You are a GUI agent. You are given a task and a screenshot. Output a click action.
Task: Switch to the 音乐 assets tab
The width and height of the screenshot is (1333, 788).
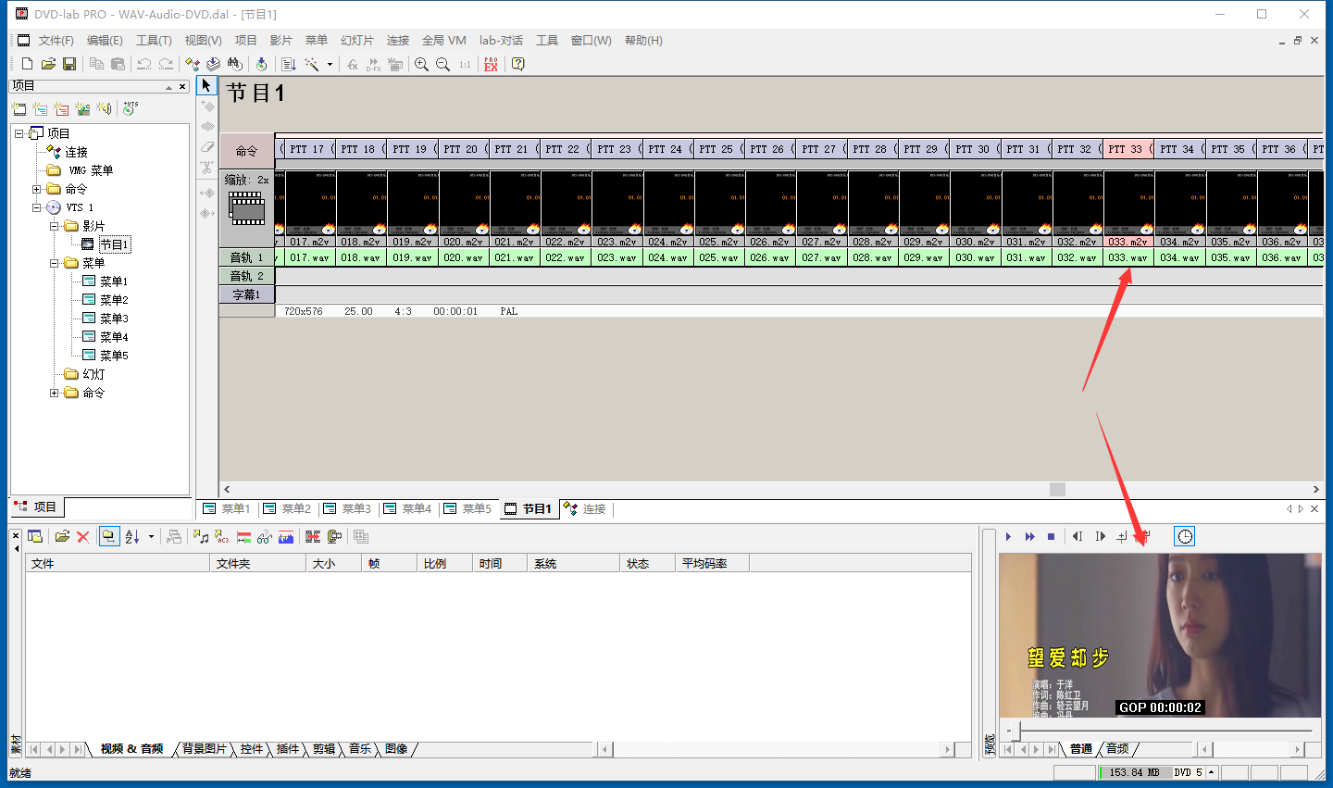click(x=360, y=749)
